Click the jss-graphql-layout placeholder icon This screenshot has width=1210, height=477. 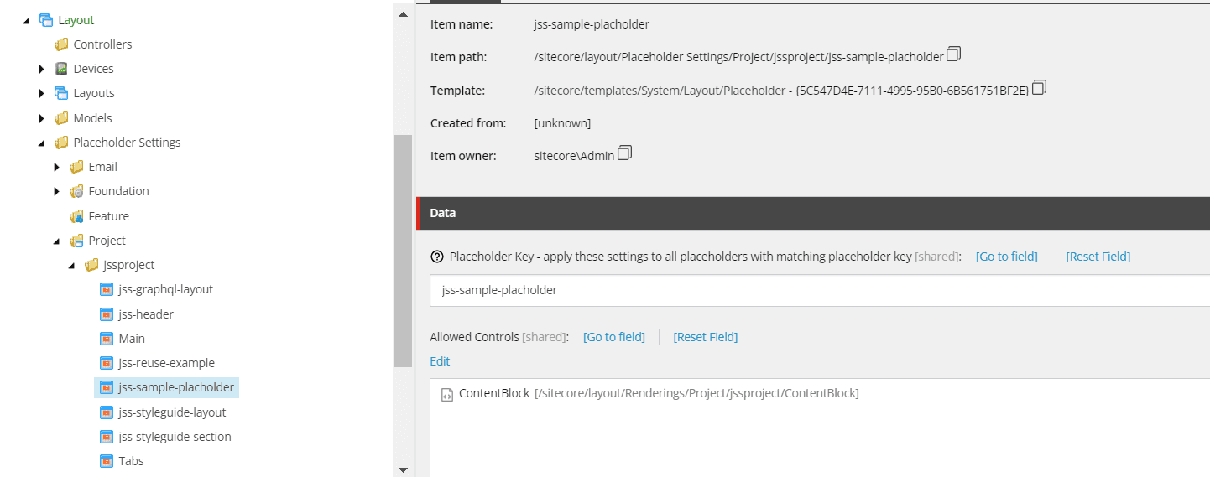tap(107, 289)
